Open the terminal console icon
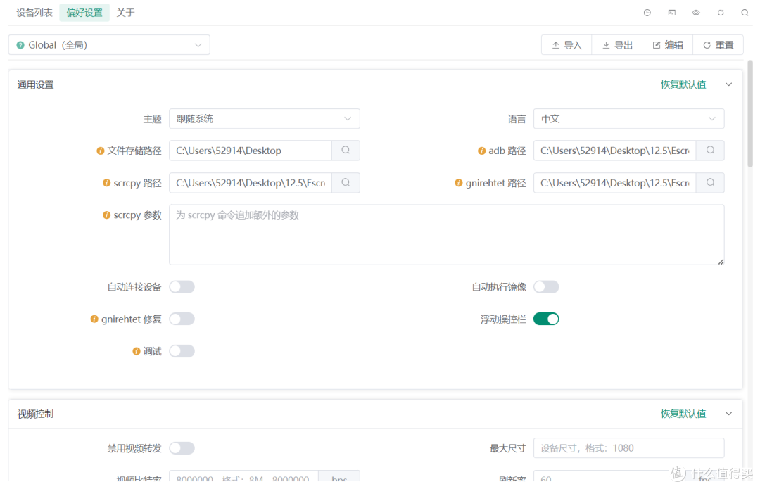The image size is (760, 489). (671, 13)
